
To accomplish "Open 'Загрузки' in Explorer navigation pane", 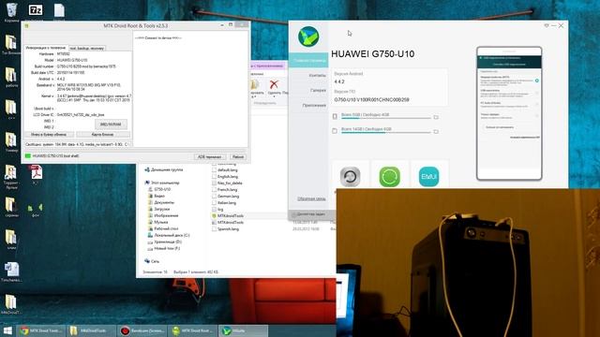I will 158,209.
